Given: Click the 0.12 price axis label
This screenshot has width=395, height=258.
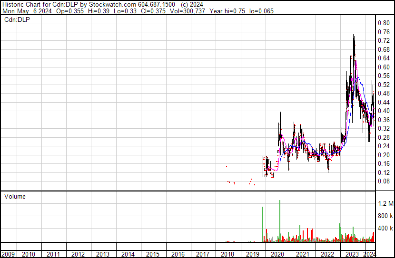Looking at the screenshot, I should point(384,172).
